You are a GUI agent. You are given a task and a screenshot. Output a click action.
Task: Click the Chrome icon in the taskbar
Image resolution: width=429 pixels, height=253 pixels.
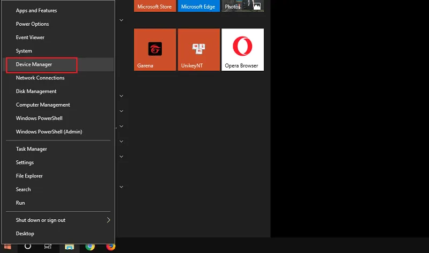point(90,247)
